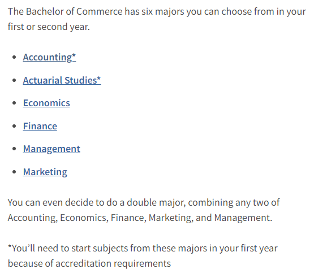Go to the Marketing major link
The height and width of the screenshot is (278, 314).
tap(45, 172)
